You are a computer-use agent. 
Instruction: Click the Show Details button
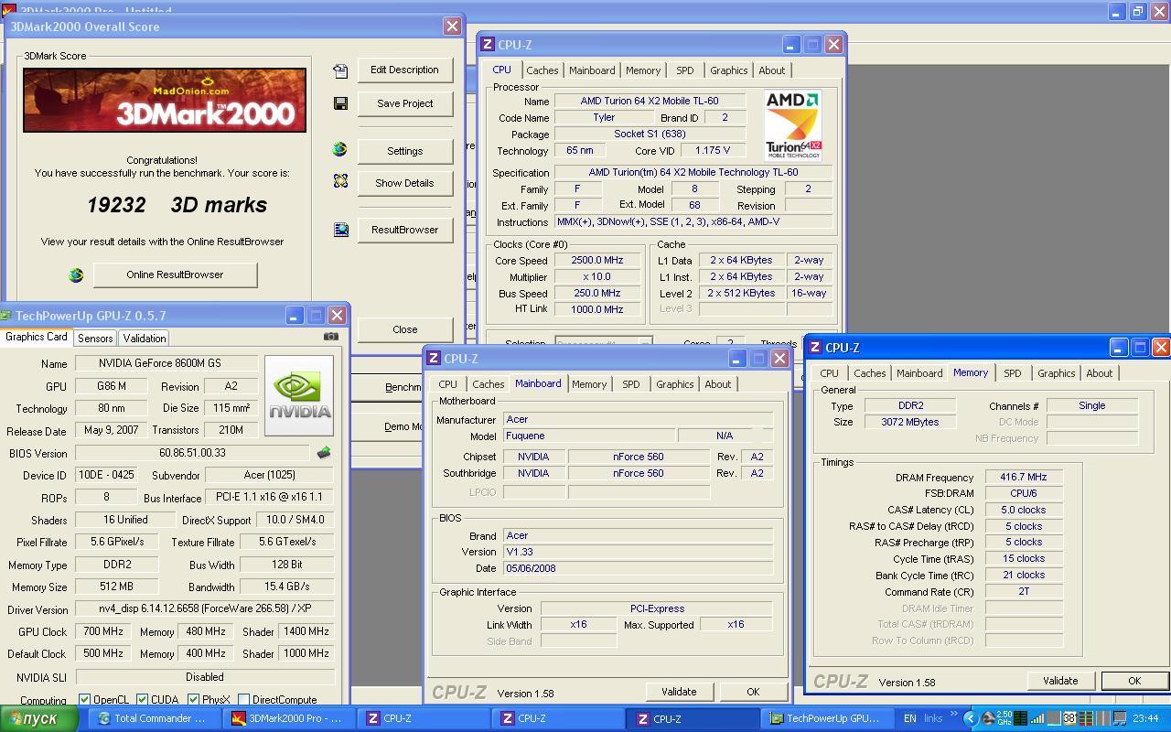pos(404,183)
